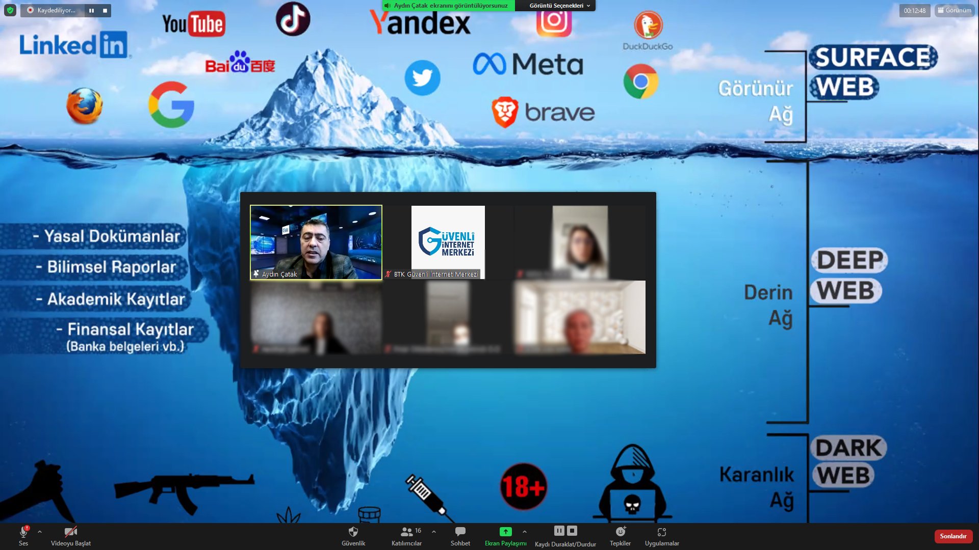
Task: Click the DARK WEB label
Action: pyautogui.click(x=848, y=461)
